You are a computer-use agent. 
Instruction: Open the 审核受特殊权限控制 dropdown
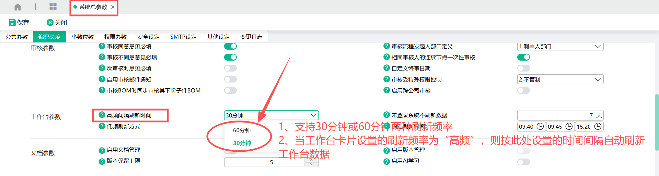560,79
